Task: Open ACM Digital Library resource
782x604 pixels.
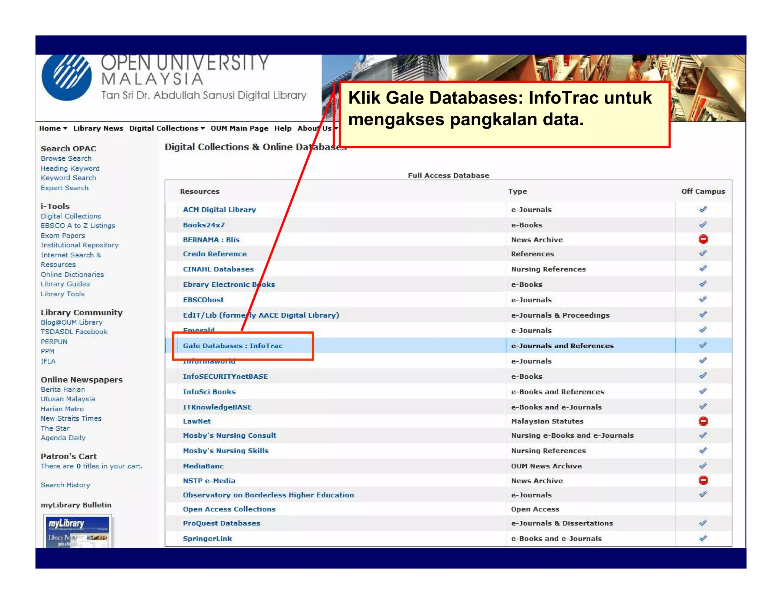Action: [219, 210]
